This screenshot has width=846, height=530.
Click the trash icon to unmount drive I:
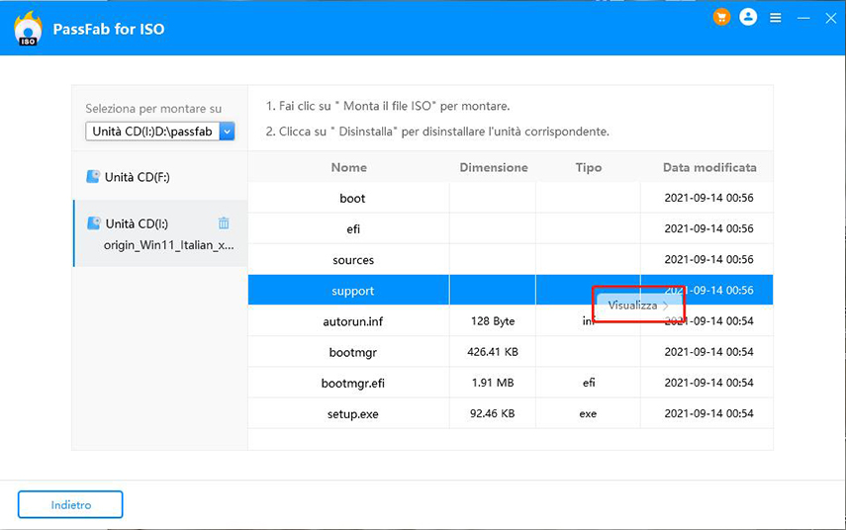tap(224, 223)
